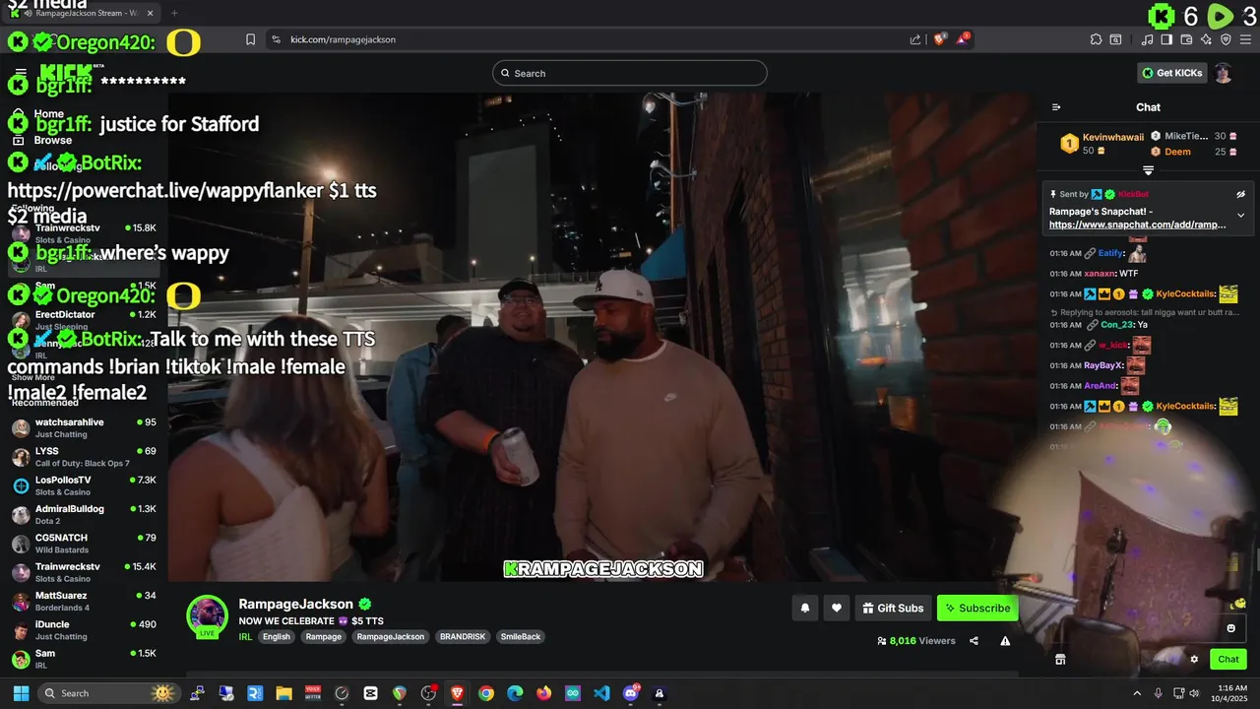This screenshot has width=1260, height=709.
Task: Subscribe to RampageJackson
Action: [977, 609]
